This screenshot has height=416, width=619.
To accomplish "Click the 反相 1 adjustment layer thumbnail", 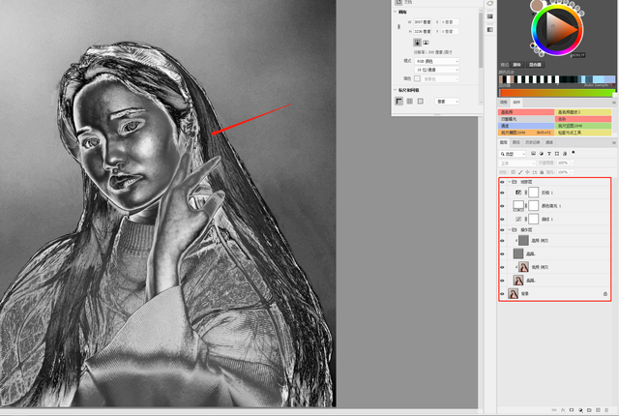I will (x=518, y=193).
